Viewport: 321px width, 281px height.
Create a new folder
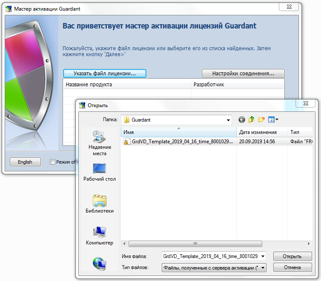(261, 120)
